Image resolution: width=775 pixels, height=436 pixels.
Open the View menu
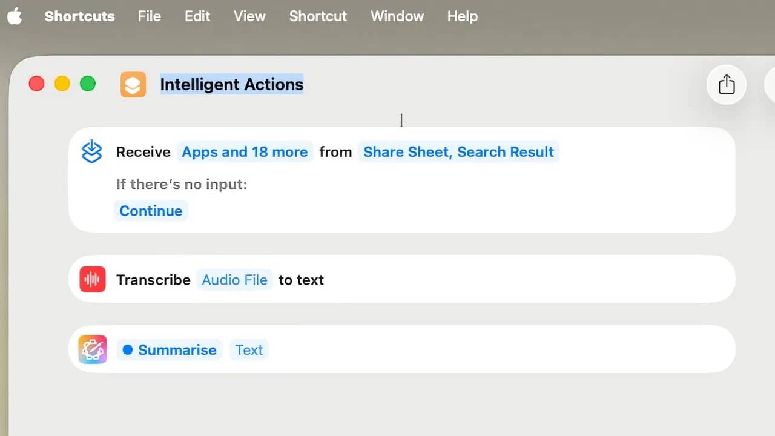249,16
